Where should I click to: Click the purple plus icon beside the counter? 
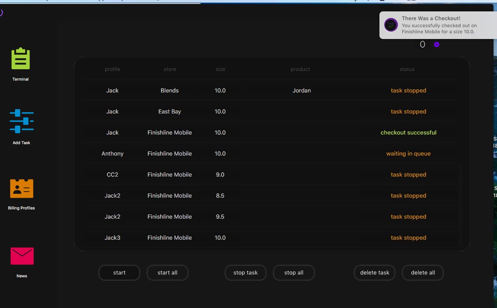(436, 45)
